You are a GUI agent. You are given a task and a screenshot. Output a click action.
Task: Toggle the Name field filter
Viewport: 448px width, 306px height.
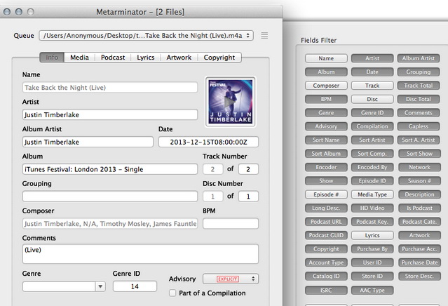click(x=326, y=58)
